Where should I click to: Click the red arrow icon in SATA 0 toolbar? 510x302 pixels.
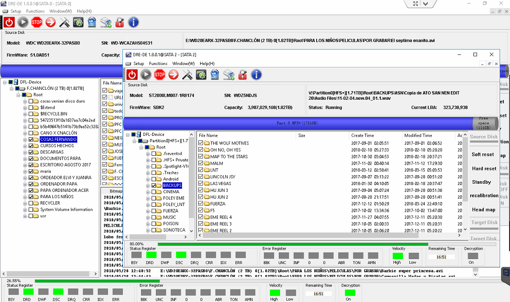51,23
